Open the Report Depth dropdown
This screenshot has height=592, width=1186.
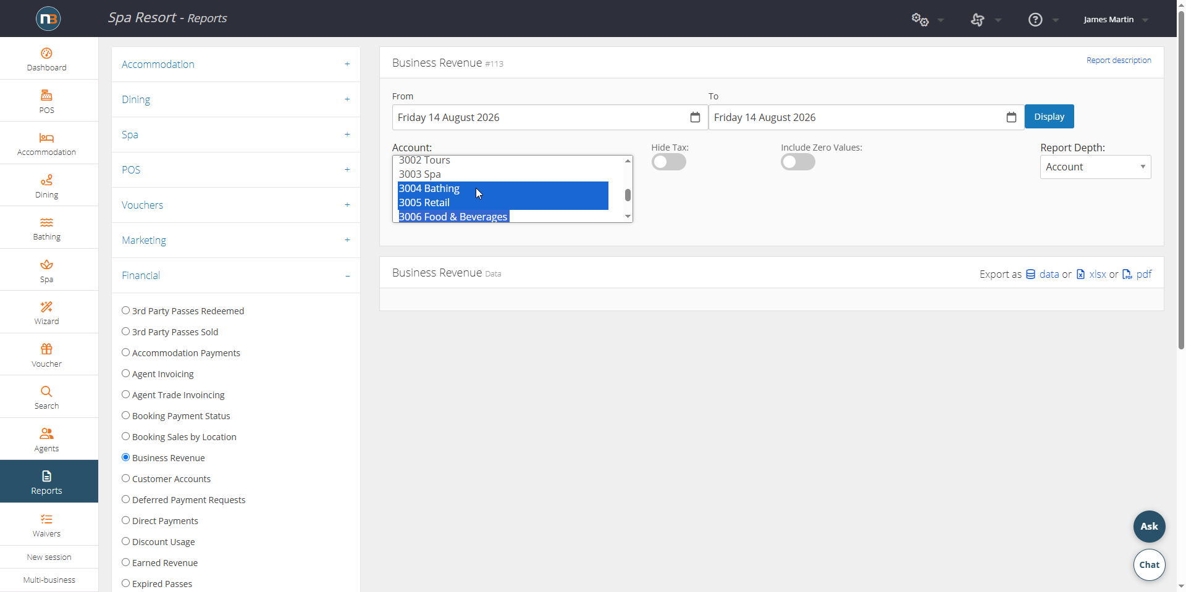(1095, 167)
